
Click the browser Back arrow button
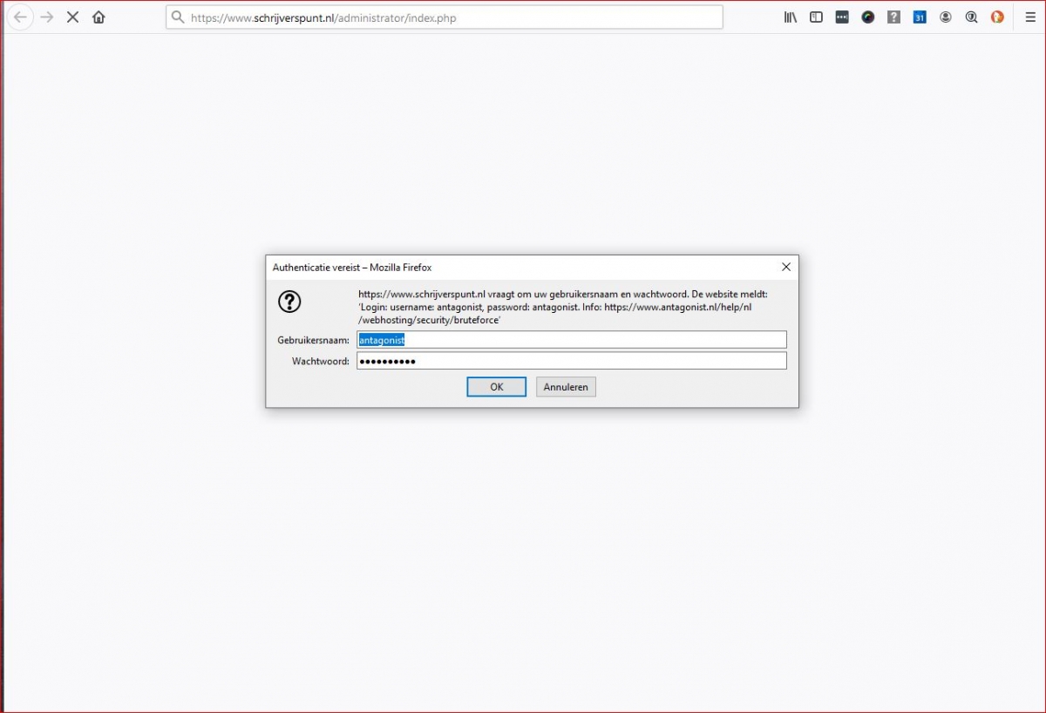click(x=20, y=17)
